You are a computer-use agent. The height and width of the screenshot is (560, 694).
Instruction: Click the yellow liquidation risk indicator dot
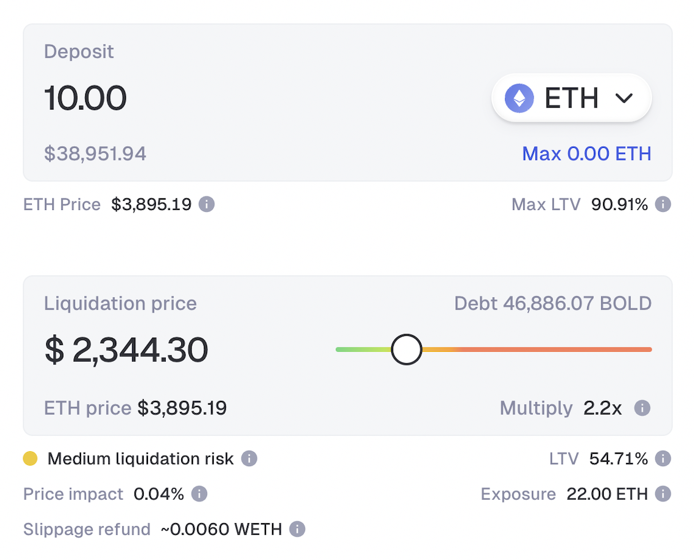30,459
